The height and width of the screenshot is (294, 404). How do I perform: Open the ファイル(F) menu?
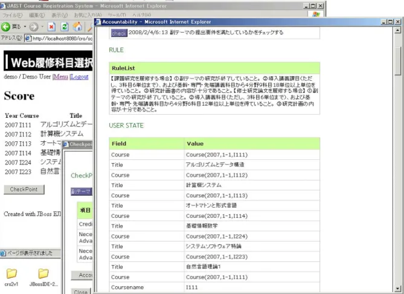click(12, 15)
